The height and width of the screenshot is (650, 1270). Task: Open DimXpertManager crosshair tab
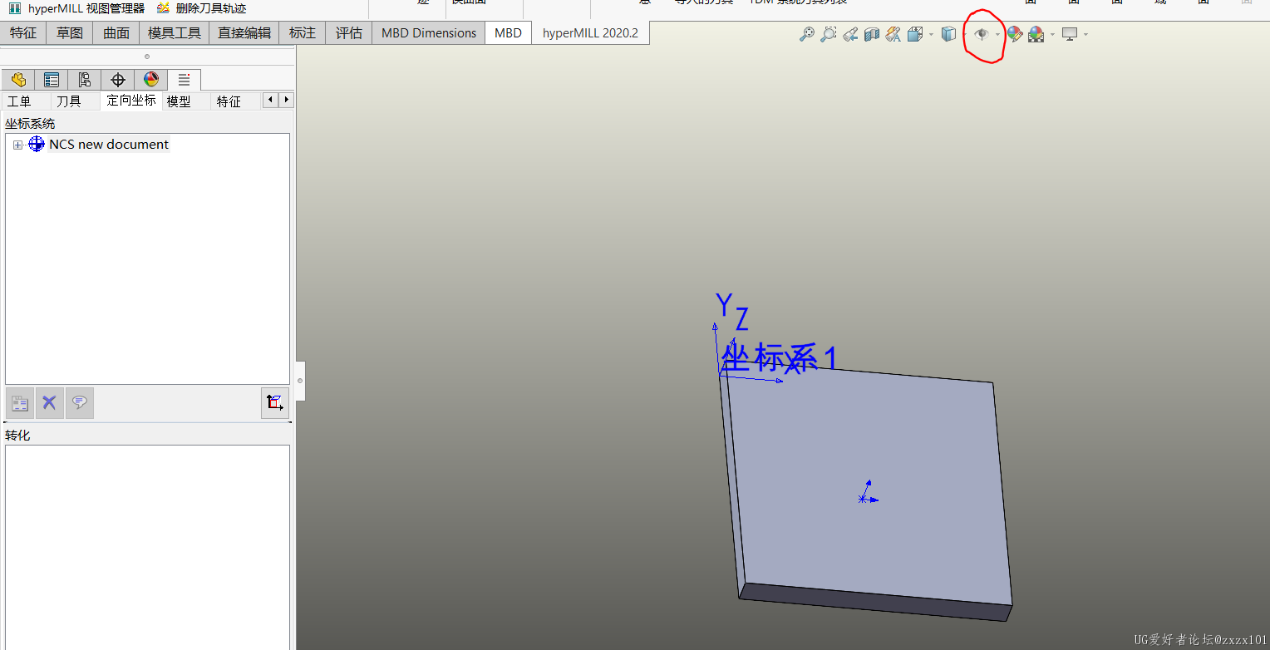[118, 80]
